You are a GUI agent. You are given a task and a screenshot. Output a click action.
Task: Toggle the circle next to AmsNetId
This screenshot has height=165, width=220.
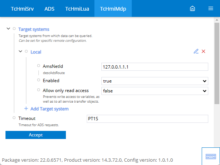38,66
